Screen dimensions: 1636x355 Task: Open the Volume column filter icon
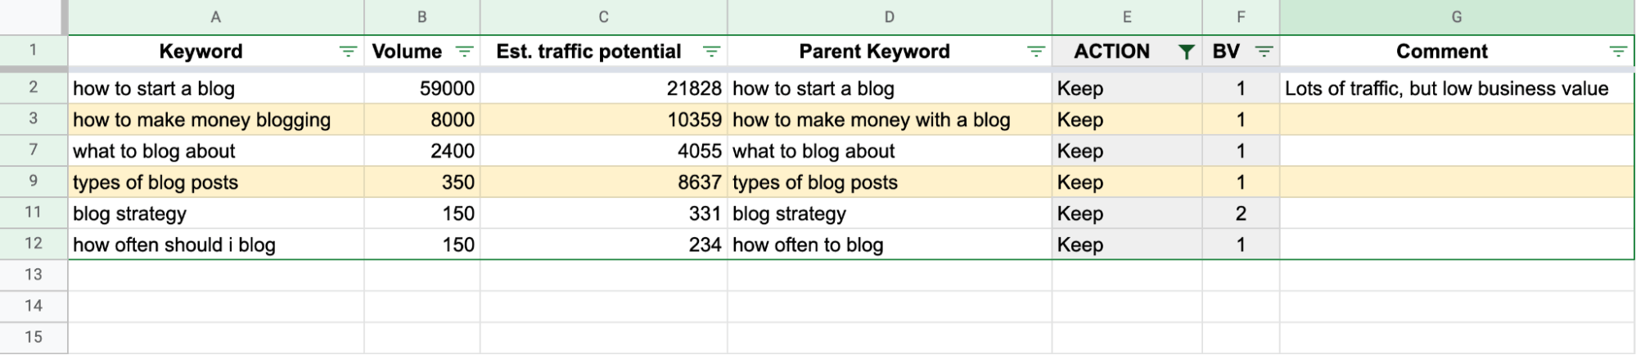pos(464,52)
